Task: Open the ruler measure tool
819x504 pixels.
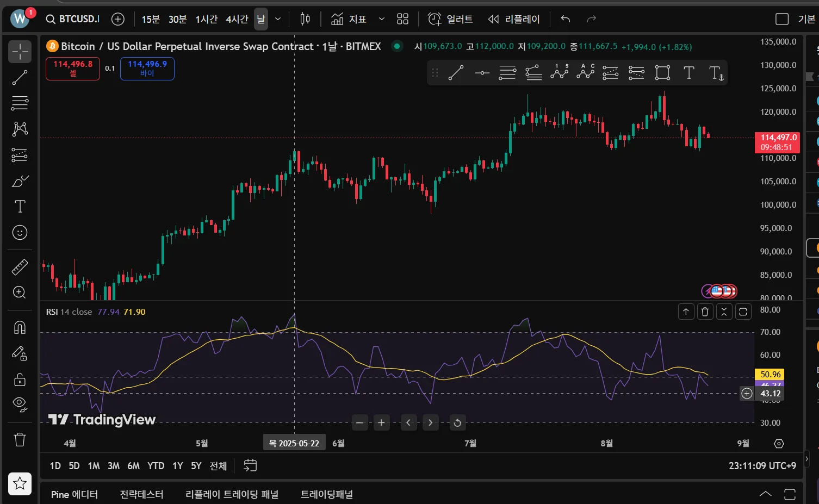Action: tap(20, 267)
